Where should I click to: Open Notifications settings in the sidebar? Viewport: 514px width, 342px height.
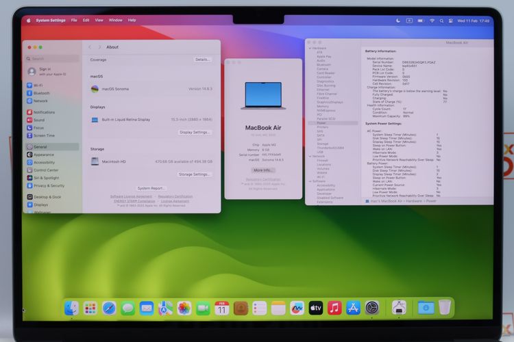coord(40,112)
